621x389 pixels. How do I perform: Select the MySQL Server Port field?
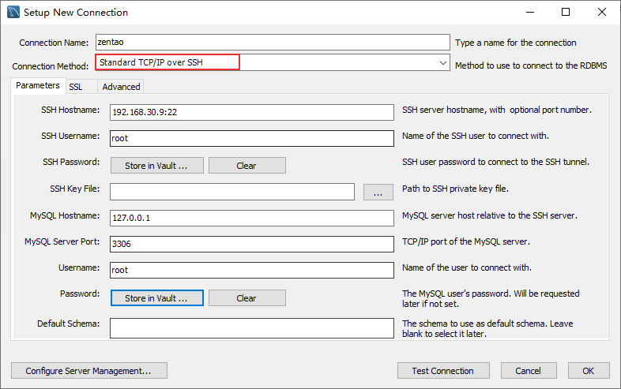252,244
